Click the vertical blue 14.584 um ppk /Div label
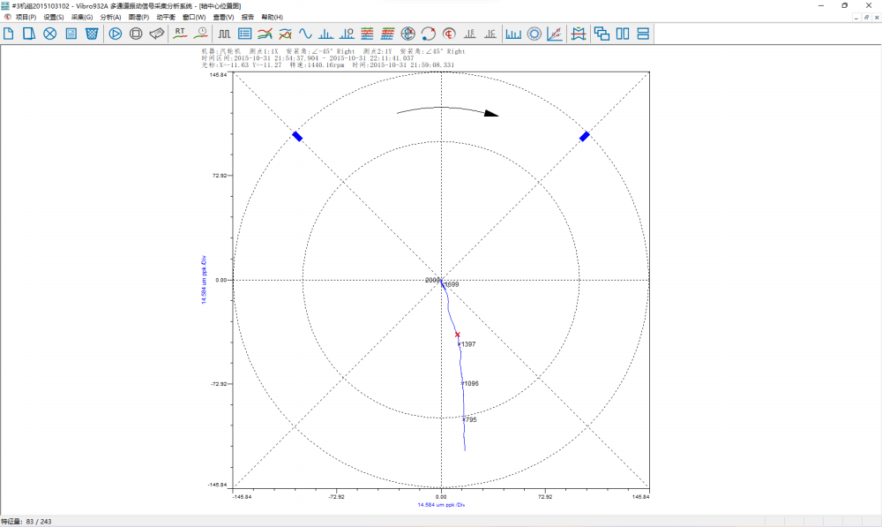Viewport: 882px width, 527px height. click(x=205, y=280)
